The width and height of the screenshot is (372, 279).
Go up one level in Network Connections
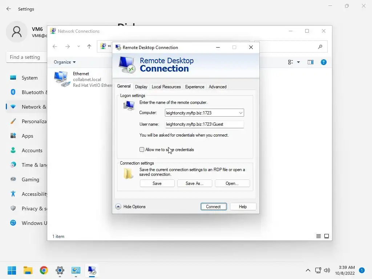tap(89, 46)
